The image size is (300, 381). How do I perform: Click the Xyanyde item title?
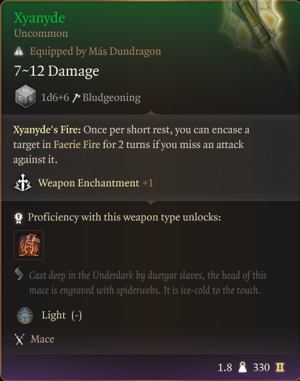click(x=40, y=18)
